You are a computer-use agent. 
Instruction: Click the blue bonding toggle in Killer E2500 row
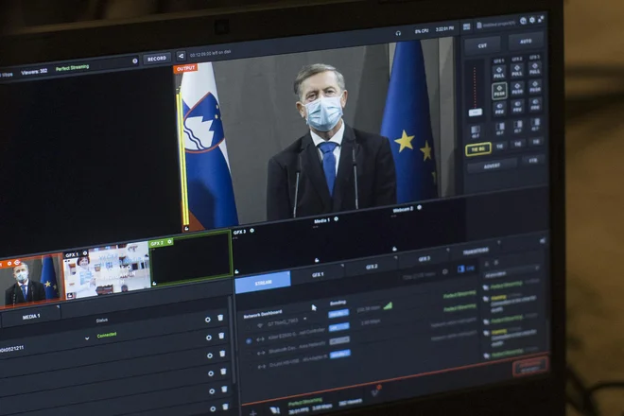pos(339,328)
